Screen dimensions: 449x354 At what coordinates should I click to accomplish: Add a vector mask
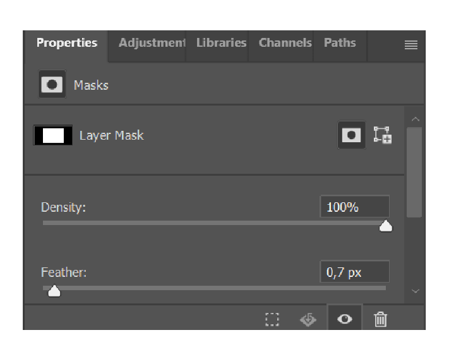383,135
